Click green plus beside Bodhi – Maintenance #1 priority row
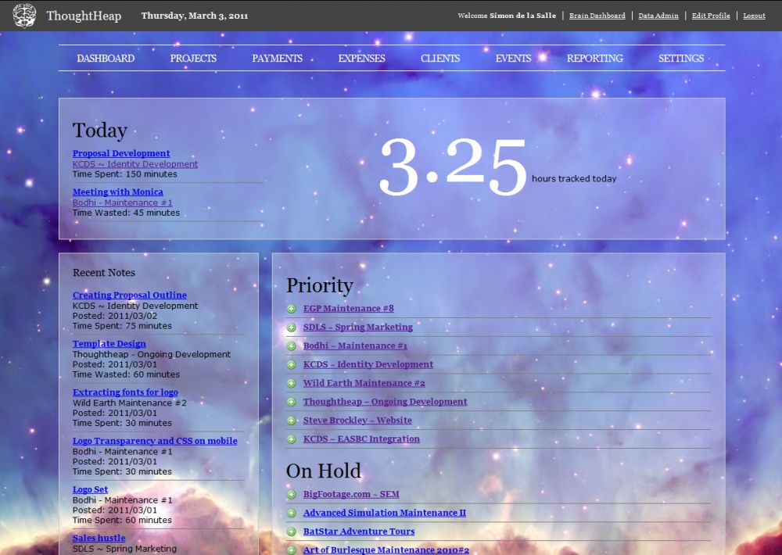782x555 pixels. click(x=291, y=346)
